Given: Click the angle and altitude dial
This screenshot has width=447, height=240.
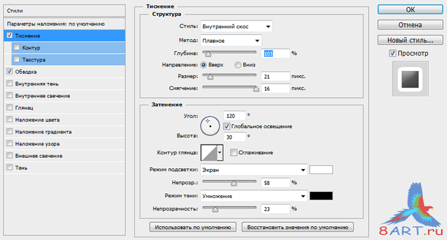Looking at the screenshot, I should pyautogui.click(x=210, y=126).
